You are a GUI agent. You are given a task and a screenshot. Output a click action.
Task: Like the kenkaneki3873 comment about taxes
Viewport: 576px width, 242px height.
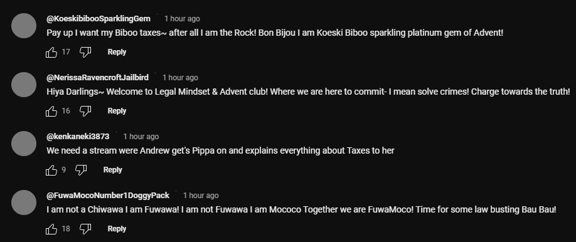point(51,170)
